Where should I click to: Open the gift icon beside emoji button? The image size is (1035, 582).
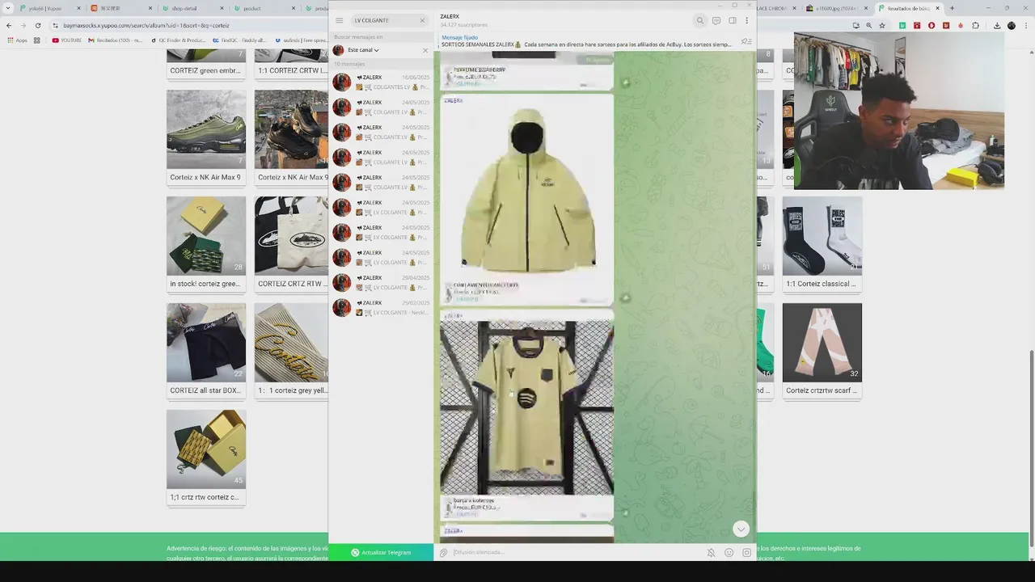pyautogui.click(x=746, y=553)
